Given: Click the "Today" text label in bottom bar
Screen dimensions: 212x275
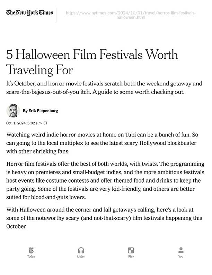Looking at the screenshot, I should (31, 257).
